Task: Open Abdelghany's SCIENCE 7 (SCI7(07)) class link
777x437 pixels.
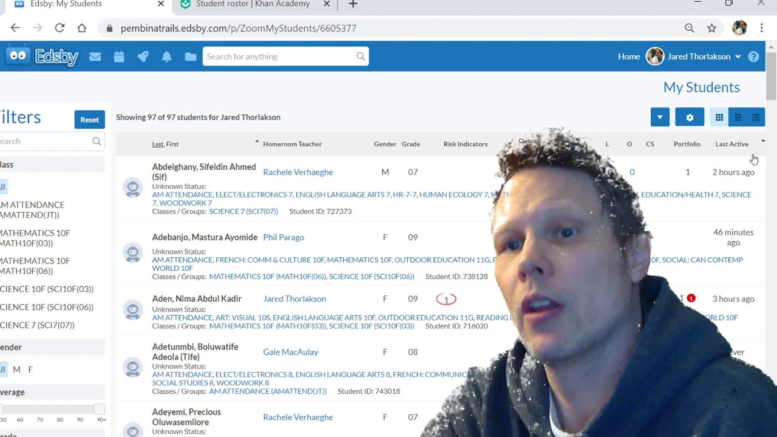Action: coord(243,211)
